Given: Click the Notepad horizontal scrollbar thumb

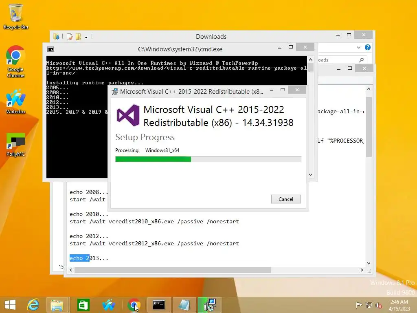Looking at the screenshot, I should pos(173,270).
